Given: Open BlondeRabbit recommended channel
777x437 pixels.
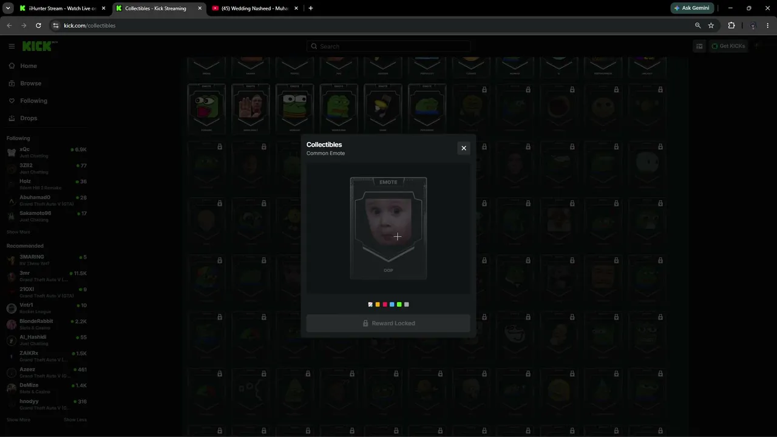Looking at the screenshot, I should click(x=47, y=324).
